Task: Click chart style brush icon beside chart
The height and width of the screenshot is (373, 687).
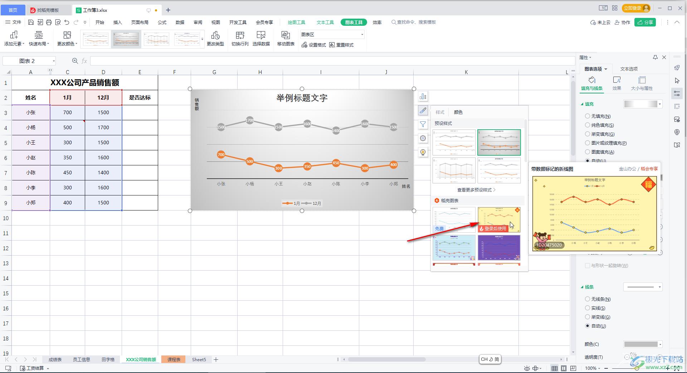Action: click(423, 111)
